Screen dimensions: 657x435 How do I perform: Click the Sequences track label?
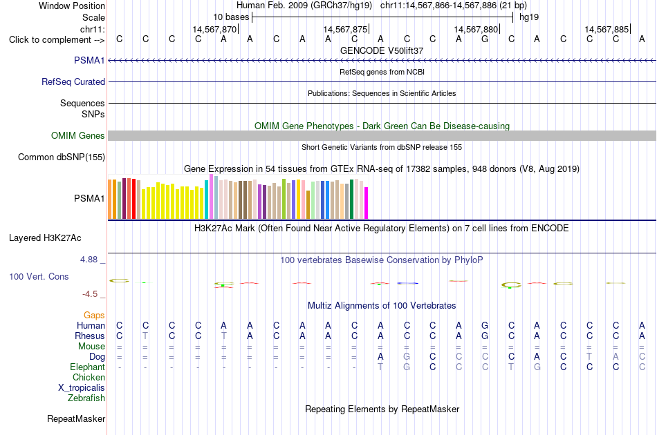coord(82,104)
